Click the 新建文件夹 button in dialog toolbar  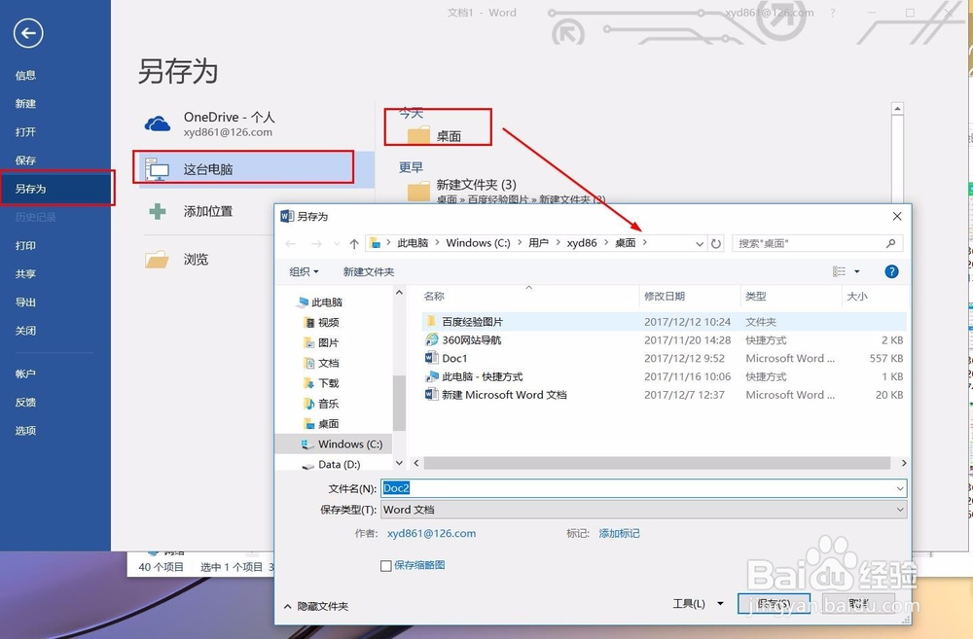pos(369,271)
